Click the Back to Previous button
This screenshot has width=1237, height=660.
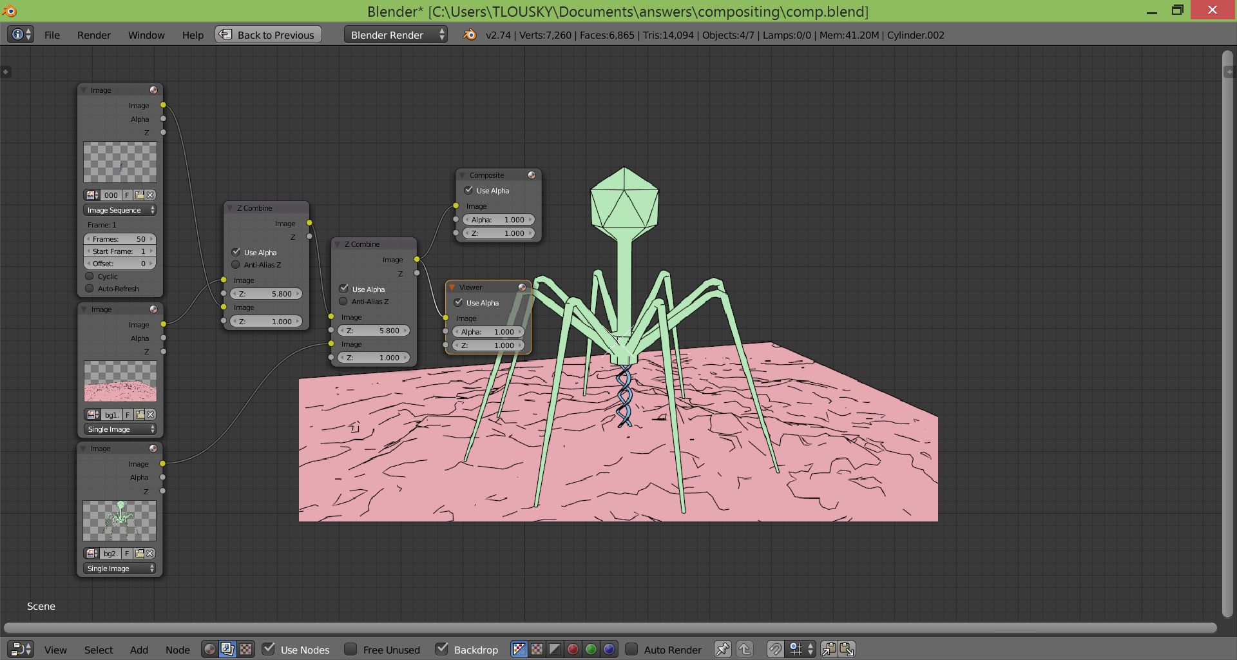[268, 35]
